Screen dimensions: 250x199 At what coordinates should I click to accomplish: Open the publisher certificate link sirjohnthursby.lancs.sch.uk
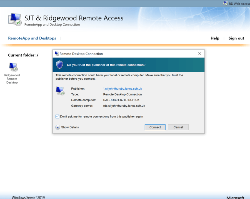(x=122, y=89)
